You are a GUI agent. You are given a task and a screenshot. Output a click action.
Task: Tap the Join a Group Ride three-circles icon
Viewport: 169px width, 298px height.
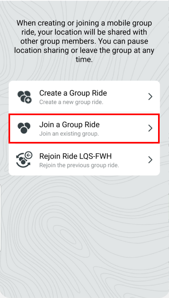point(24,128)
